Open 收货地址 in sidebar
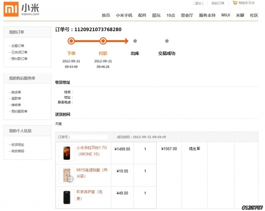Viewport: 265px width, 211px height. click(x=17, y=145)
